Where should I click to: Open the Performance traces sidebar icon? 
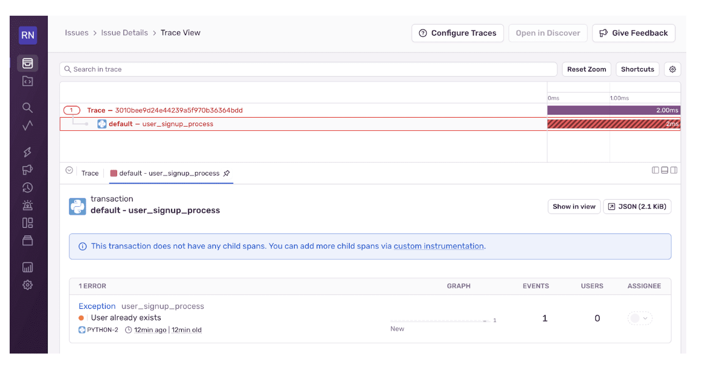pyautogui.click(x=28, y=152)
